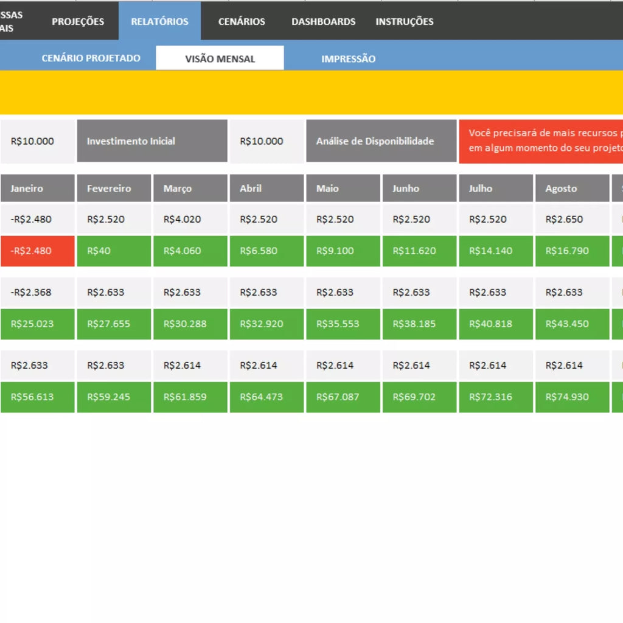Open the CENÁRIO PROJETADO sub-tab
Screen dimensions: 623x623
click(x=91, y=58)
